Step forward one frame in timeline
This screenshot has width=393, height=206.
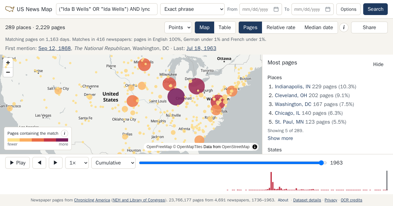56,163
